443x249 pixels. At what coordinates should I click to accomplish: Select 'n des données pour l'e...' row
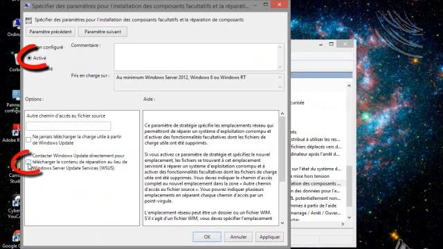point(316,191)
